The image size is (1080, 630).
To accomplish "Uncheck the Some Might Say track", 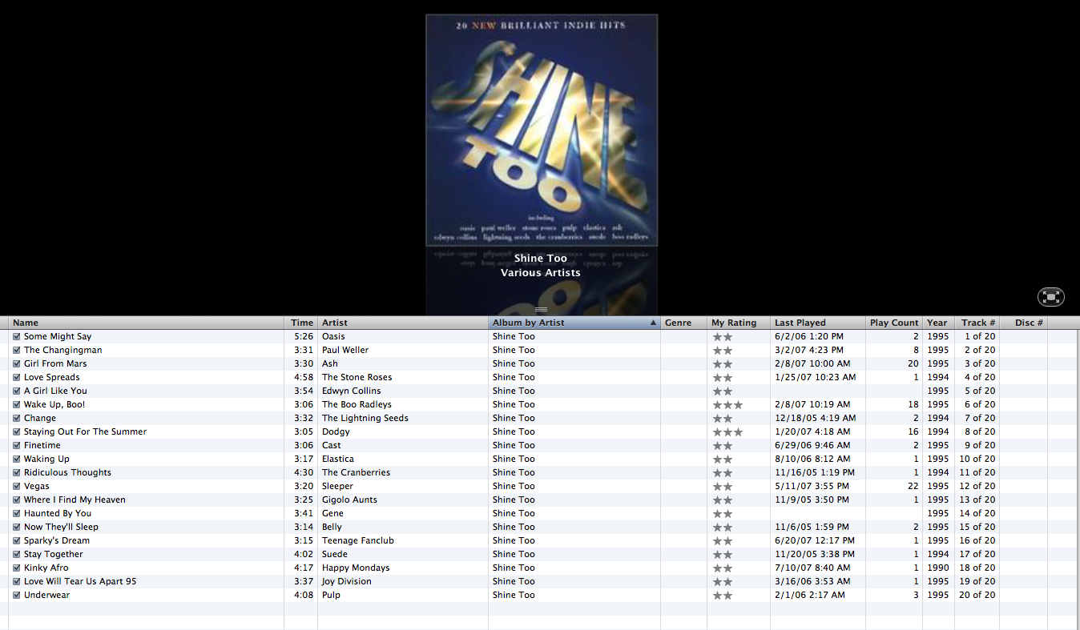I will [x=16, y=336].
